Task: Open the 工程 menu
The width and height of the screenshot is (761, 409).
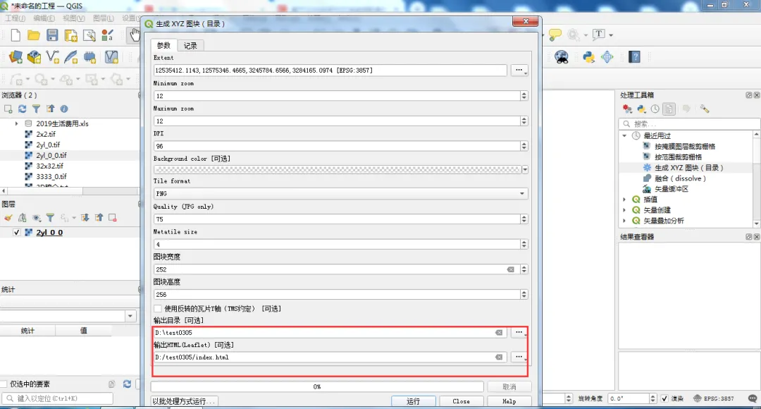Action: click(15, 18)
